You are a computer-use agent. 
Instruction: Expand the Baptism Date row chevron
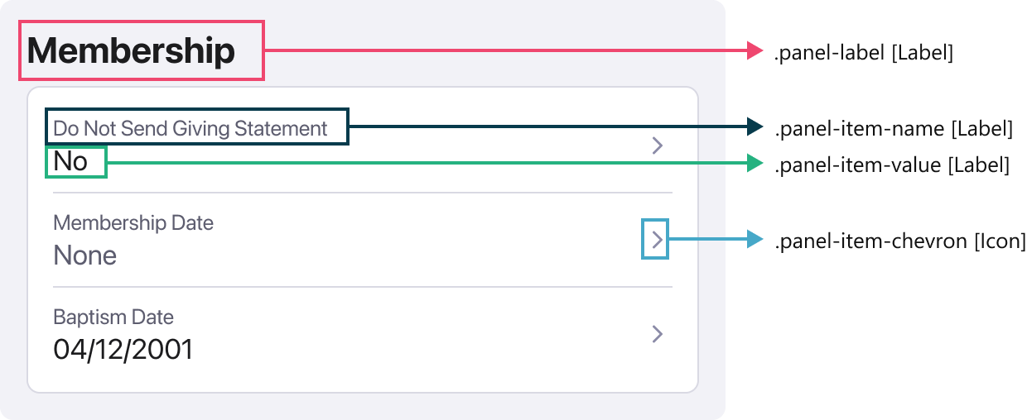point(657,334)
